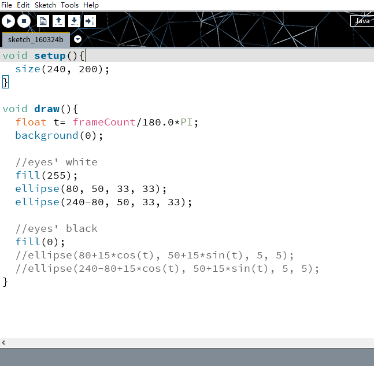Screen dimensions: 374x366
Task: Click the ellipse(80, 50, 33, 33); line
Action: (x=91, y=189)
